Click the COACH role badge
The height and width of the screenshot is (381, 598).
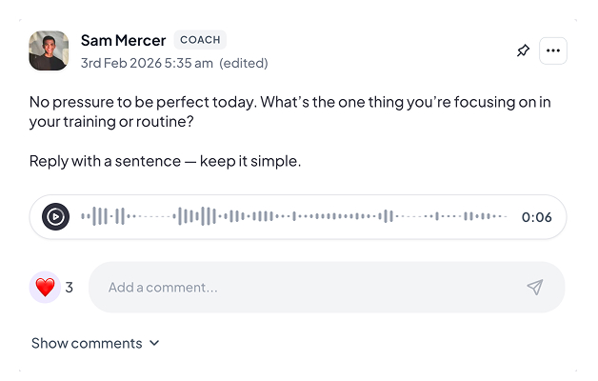[x=200, y=40]
